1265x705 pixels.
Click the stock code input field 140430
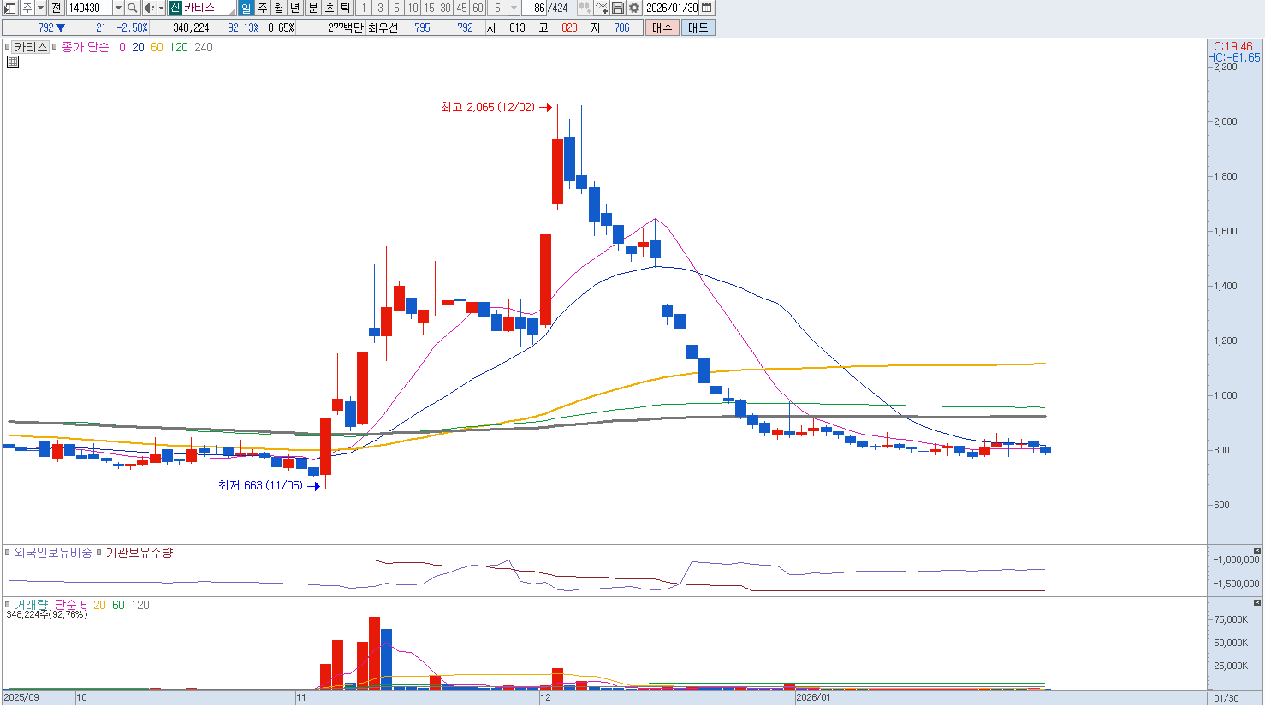click(x=88, y=8)
